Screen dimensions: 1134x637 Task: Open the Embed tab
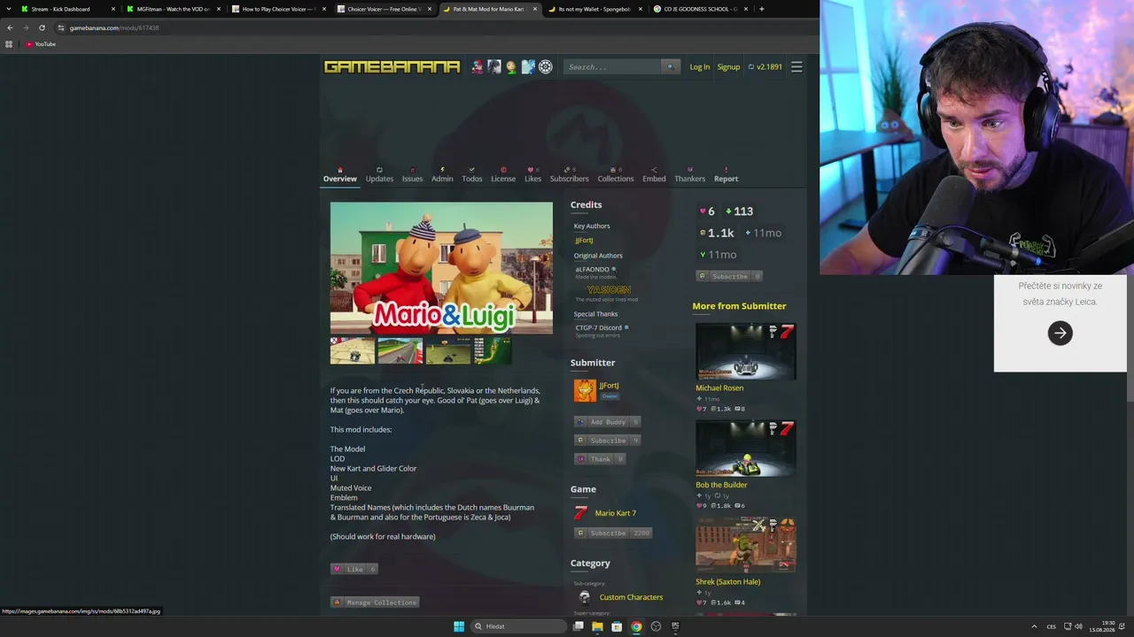[654, 174]
